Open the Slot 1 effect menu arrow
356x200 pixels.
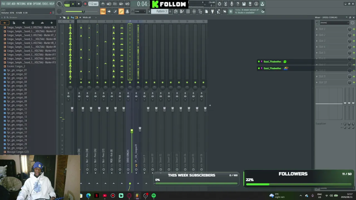tap(317, 29)
